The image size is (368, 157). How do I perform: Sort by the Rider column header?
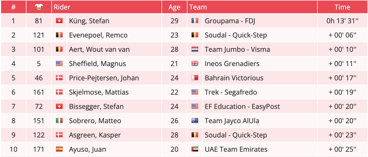pos(62,7)
